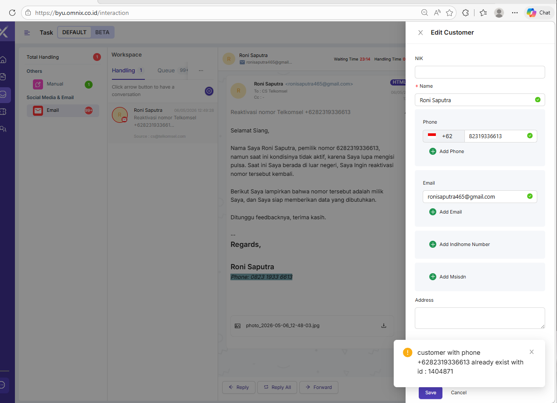The height and width of the screenshot is (403, 557).
Task: Open browser zoom magnifier icon
Action: click(424, 13)
